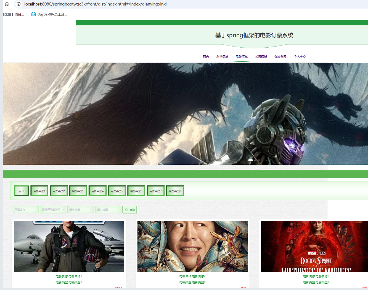Screen dimensions: 368x290
Task: Filter by 电影类型8
Action: click(x=175, y=191)
